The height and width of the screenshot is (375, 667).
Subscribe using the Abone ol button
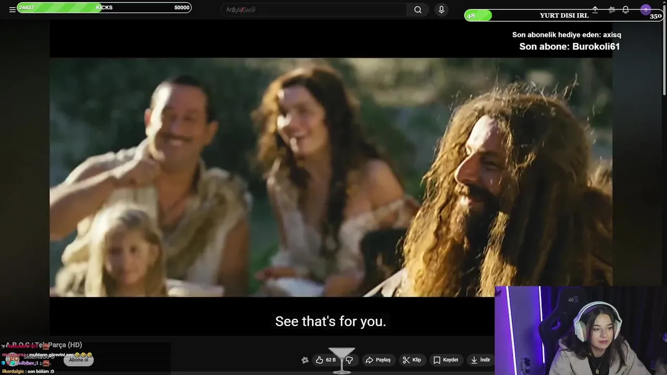pos(79,360)
